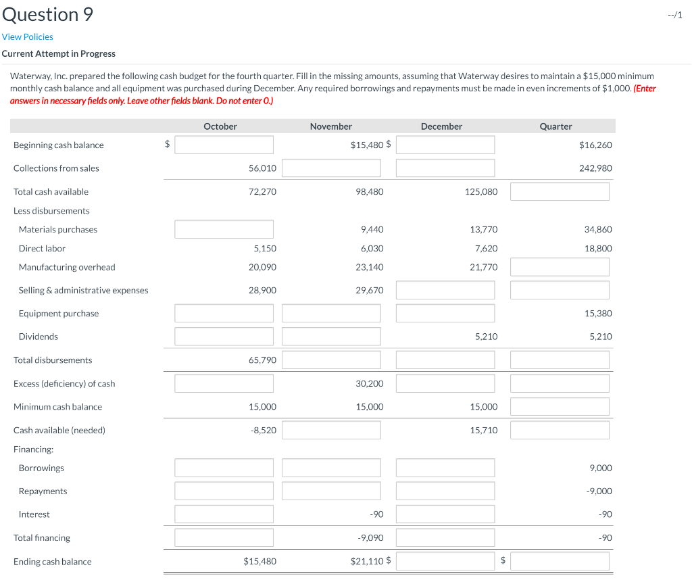Screen dimensions: 692x582
Task: Click the November Collections from sales input
Action: (331, 168)
